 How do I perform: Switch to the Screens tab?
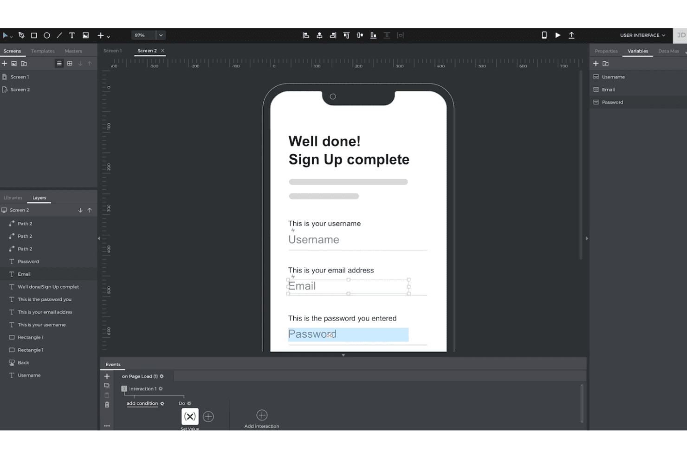tap(12, 51)
